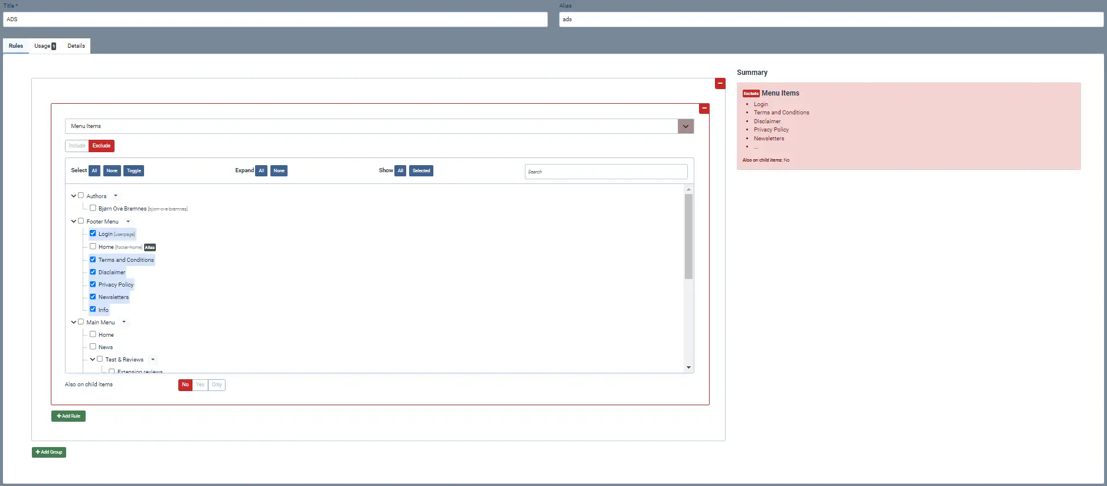The width and height of the screenshot is (1107, 486).
Task: Check the Test & Reviews checkbox
Action: pos(100,359)
